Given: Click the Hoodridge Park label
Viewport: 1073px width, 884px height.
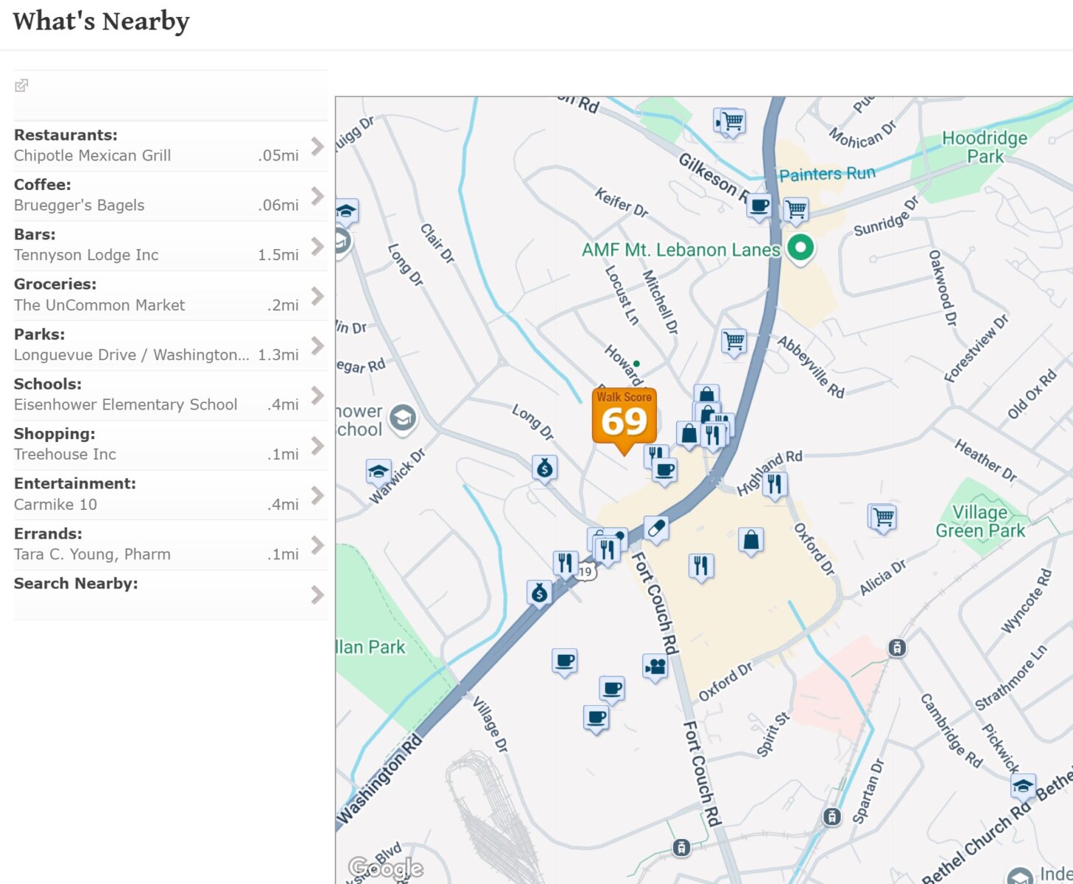Looking at the screenshot, I should 985,147.
